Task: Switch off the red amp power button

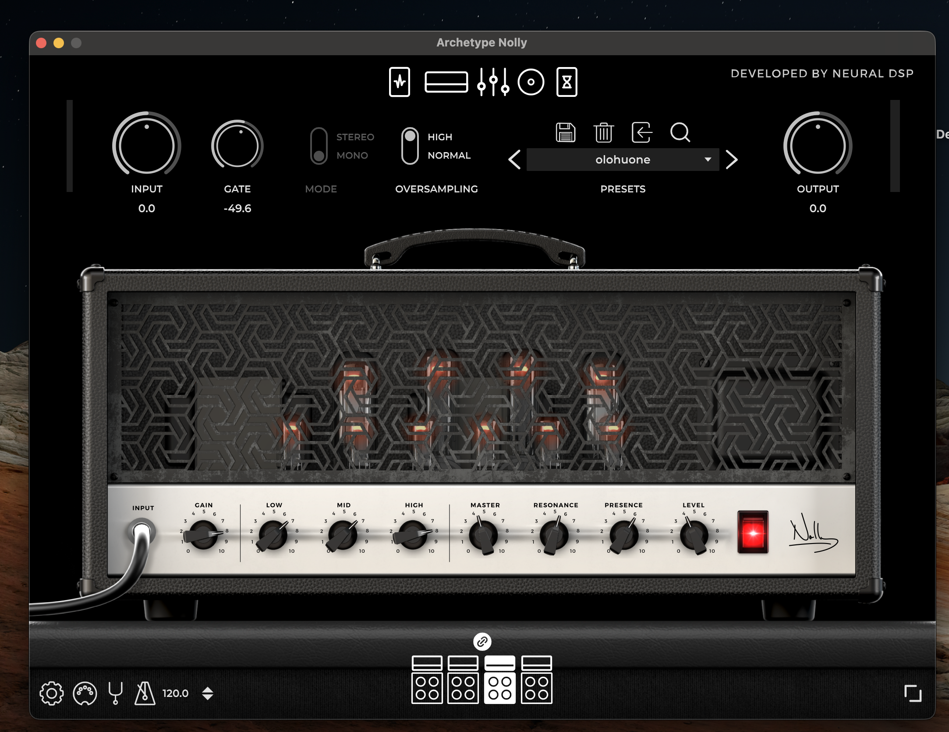Action: (x=753, y=532)
